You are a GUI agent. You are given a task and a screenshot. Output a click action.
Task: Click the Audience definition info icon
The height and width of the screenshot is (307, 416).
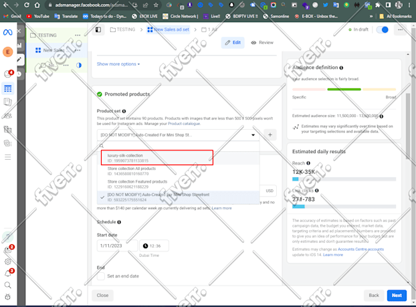(341, 68)
